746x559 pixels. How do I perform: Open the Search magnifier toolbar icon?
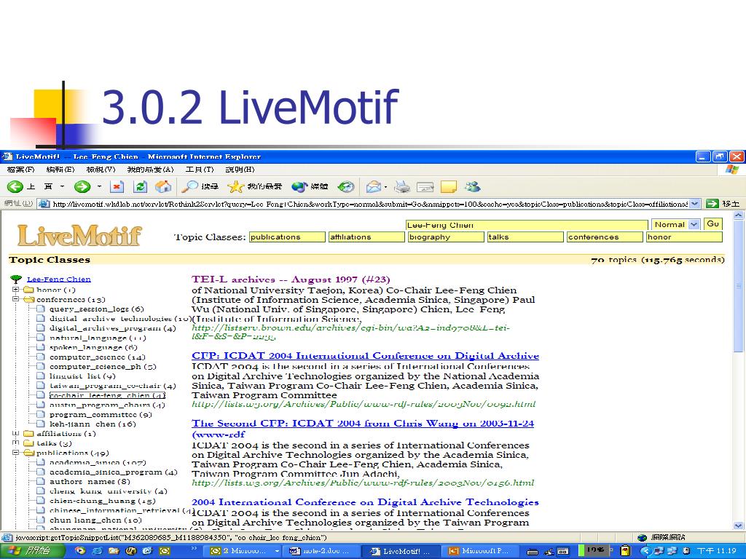[x=190, y=187]
